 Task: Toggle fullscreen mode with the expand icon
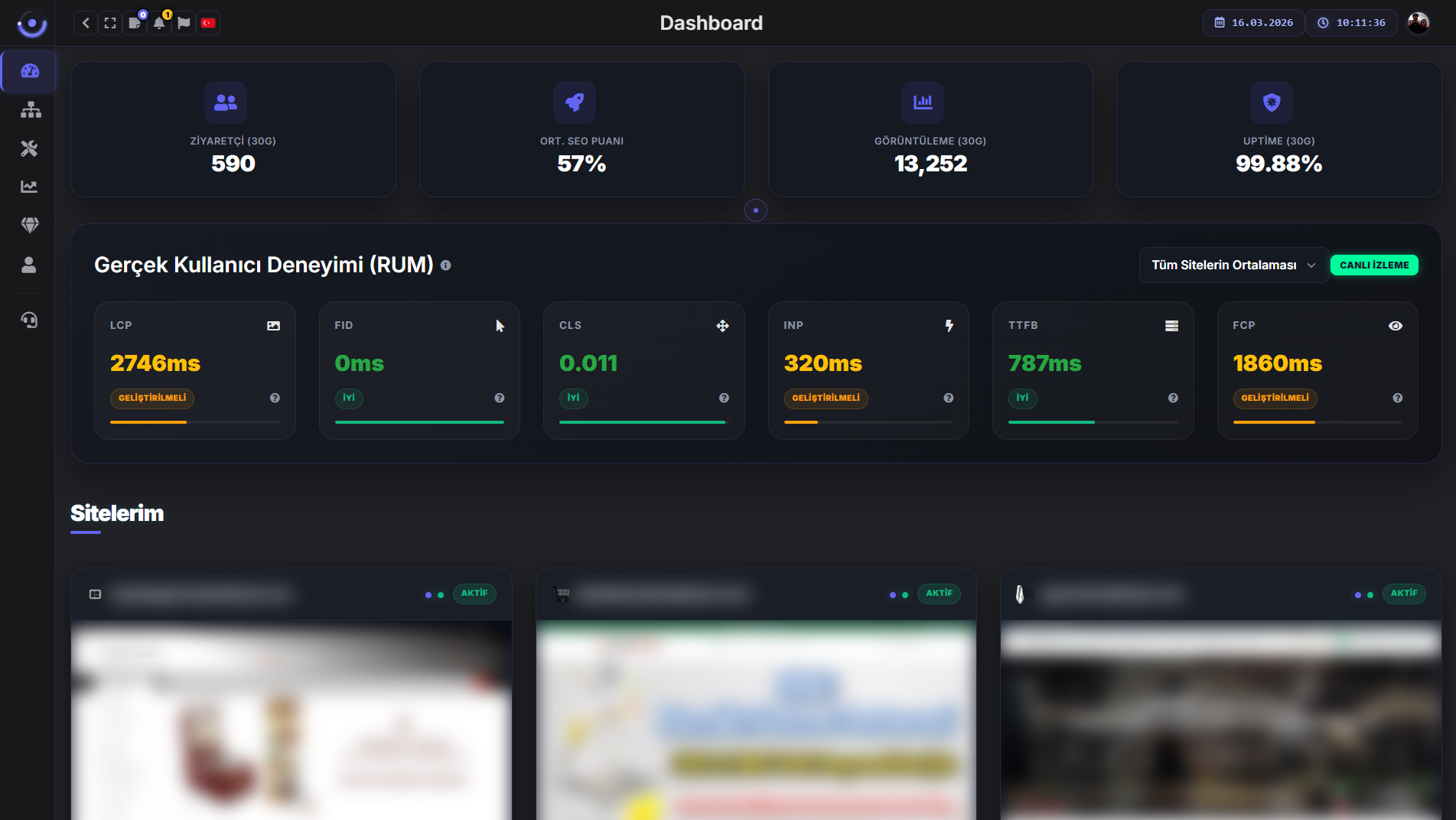click(x=110, y=23)
